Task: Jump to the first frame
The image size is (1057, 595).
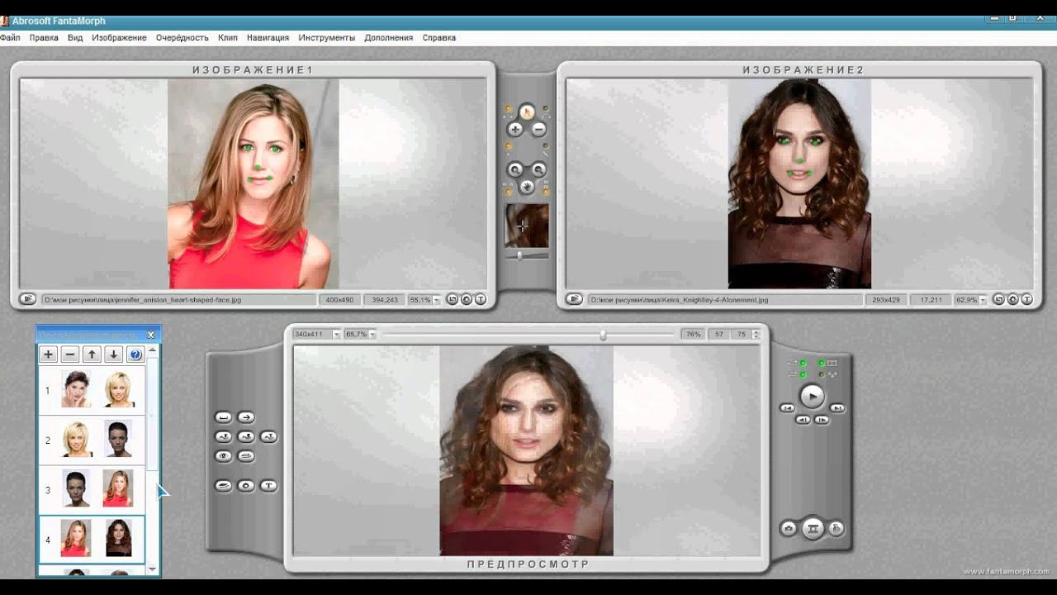Action: tap(788, 408)
